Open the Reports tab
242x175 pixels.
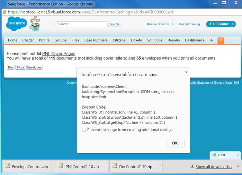point(174,40)
